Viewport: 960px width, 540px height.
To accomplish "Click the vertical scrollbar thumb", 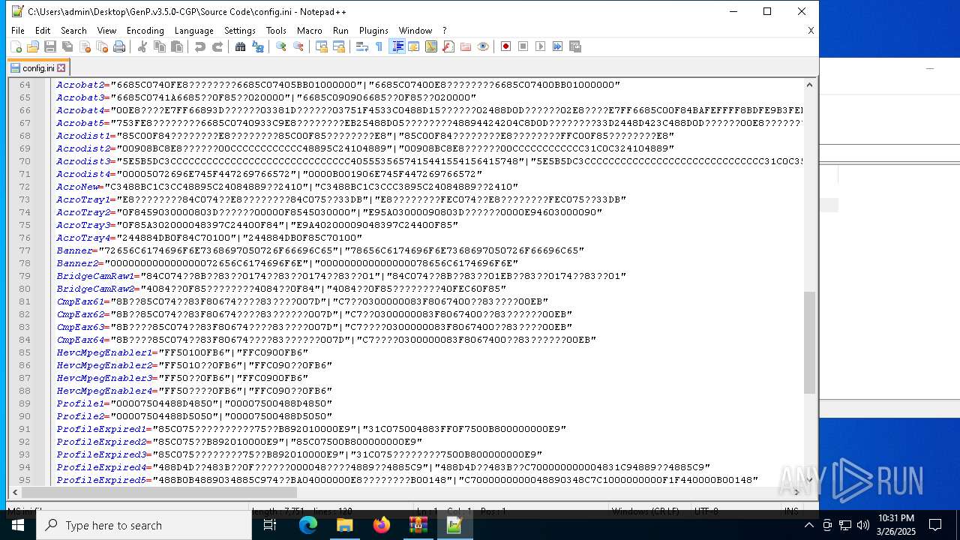I will 809,342.
